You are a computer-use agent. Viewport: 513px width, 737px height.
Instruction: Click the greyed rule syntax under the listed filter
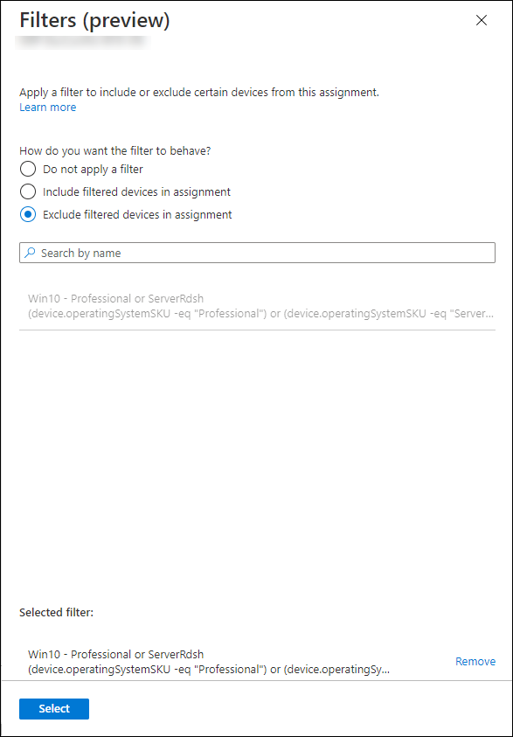260,314
